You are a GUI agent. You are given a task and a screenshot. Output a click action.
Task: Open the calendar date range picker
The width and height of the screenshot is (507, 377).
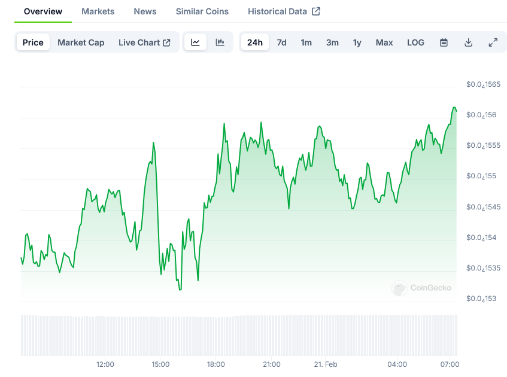[x=444, y=42]
